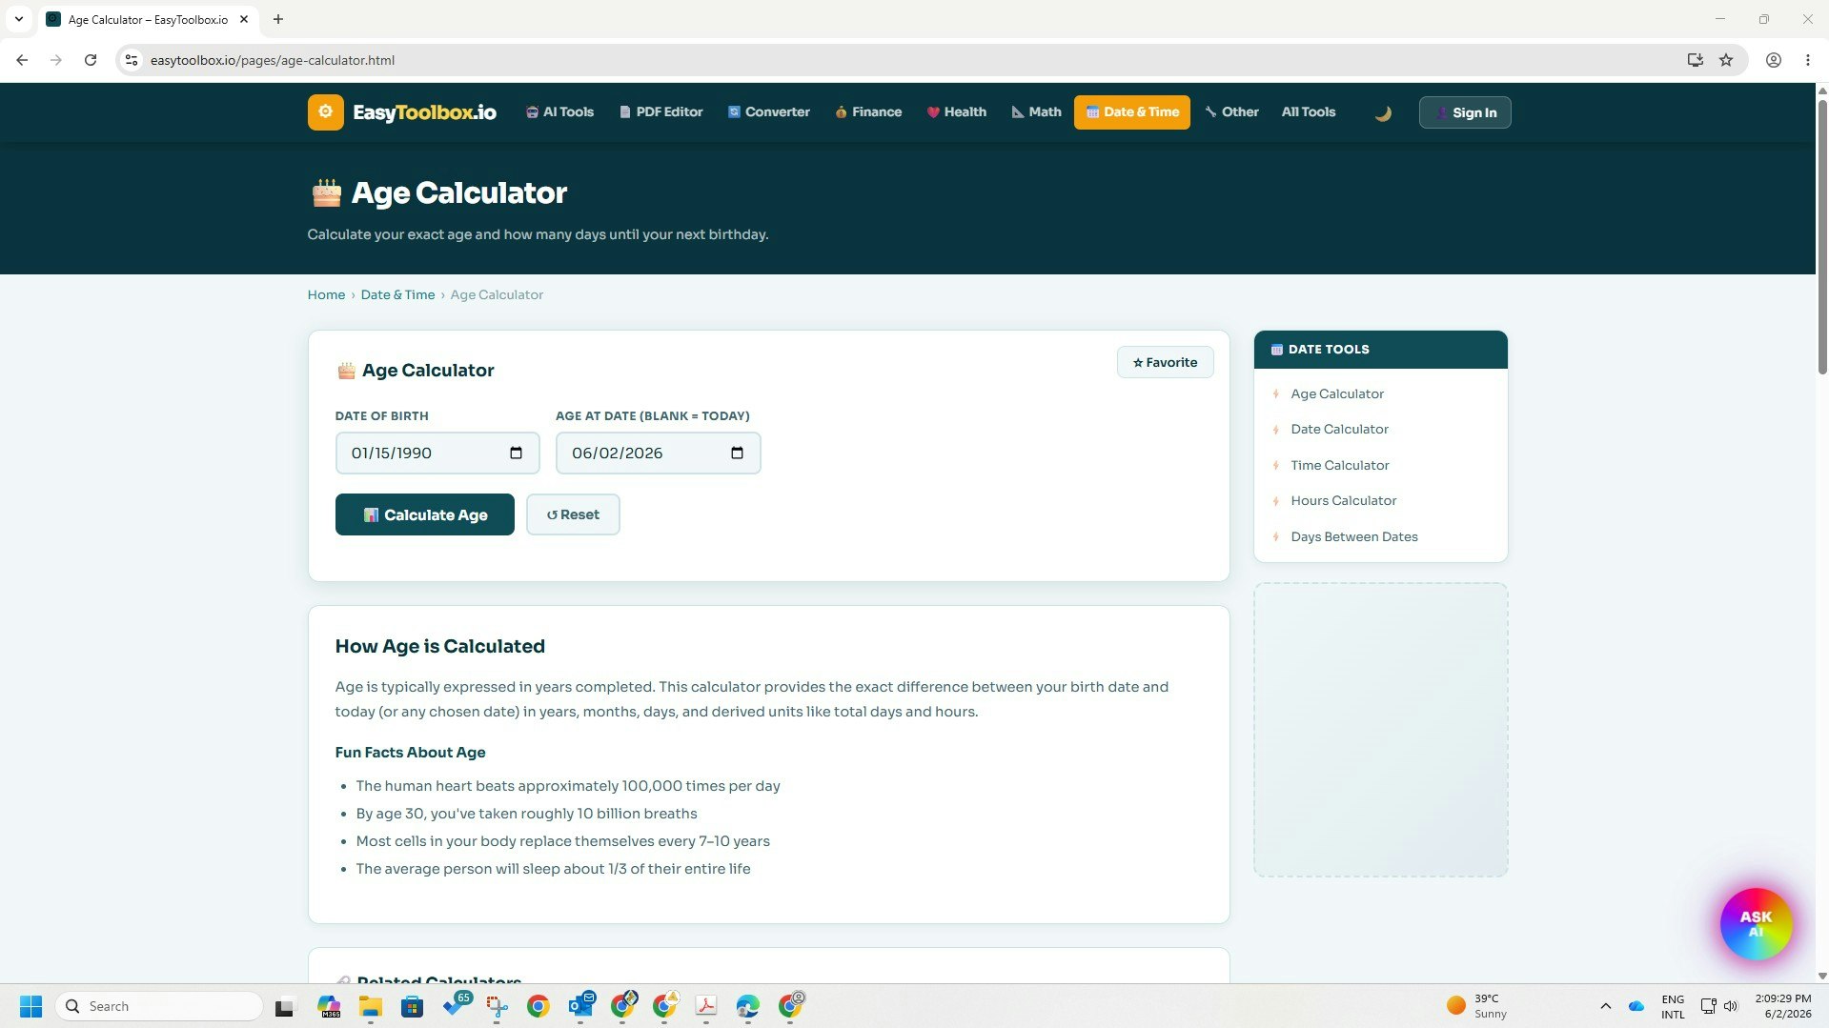
Task: Click browser forward arrow
Action: 55,60
